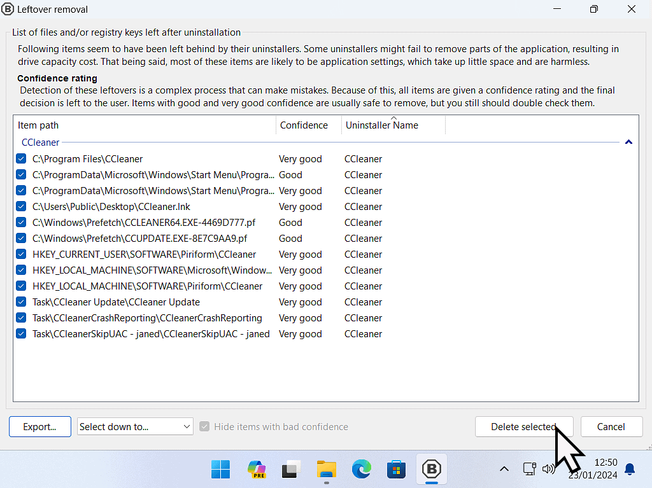652x488 pixels.
Task: Open the "Select down to..." dropdown
Action: [135, 427]
